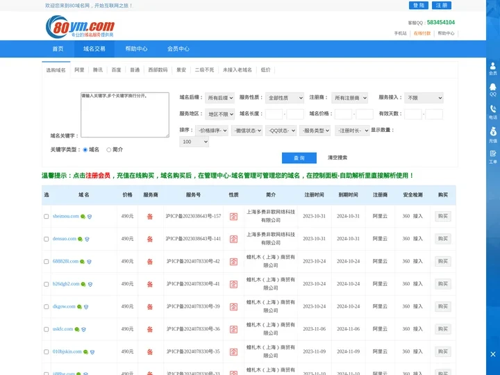Screen dimensions: 500x375
Task: Open the 显示数量 100 dropdown
Action: click(x=194, y=142)
